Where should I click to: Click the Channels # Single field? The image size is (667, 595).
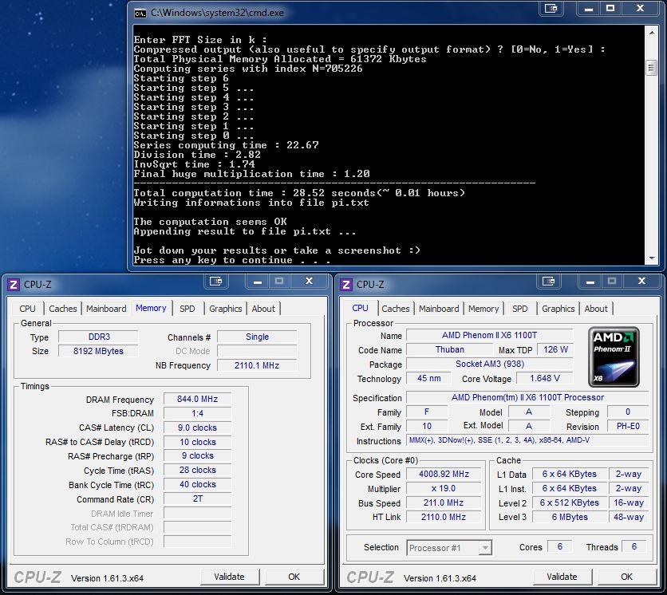257,337
